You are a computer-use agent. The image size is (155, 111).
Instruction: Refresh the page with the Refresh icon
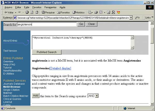(32, 12)
